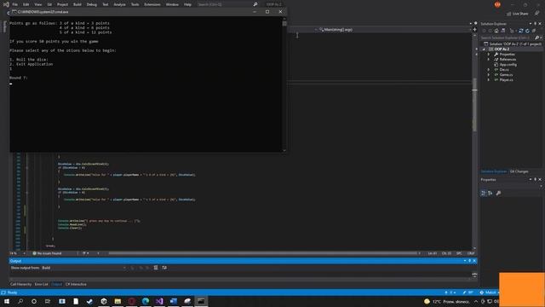Click the taskbar Search icon

(x=20, y=301)
